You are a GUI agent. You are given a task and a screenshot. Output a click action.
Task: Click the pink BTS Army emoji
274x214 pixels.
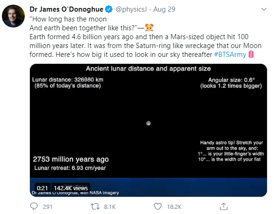[x=251, y=54]
